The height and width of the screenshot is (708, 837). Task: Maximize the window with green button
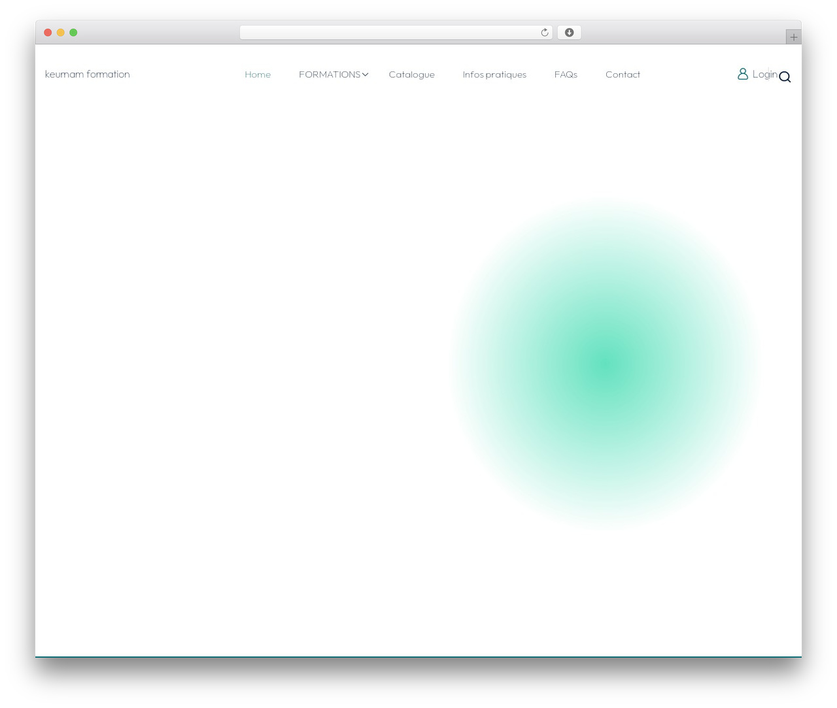[x=73, y=33]
